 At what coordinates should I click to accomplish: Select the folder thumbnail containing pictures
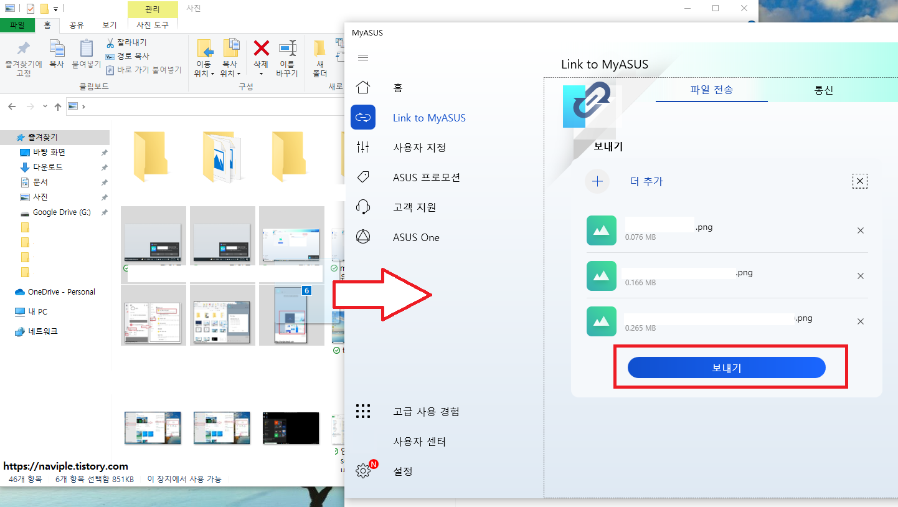[222, 157]
